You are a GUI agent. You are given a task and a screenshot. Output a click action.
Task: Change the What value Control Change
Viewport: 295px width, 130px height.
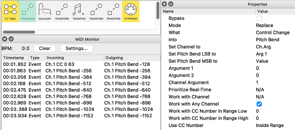click(273, 32)
